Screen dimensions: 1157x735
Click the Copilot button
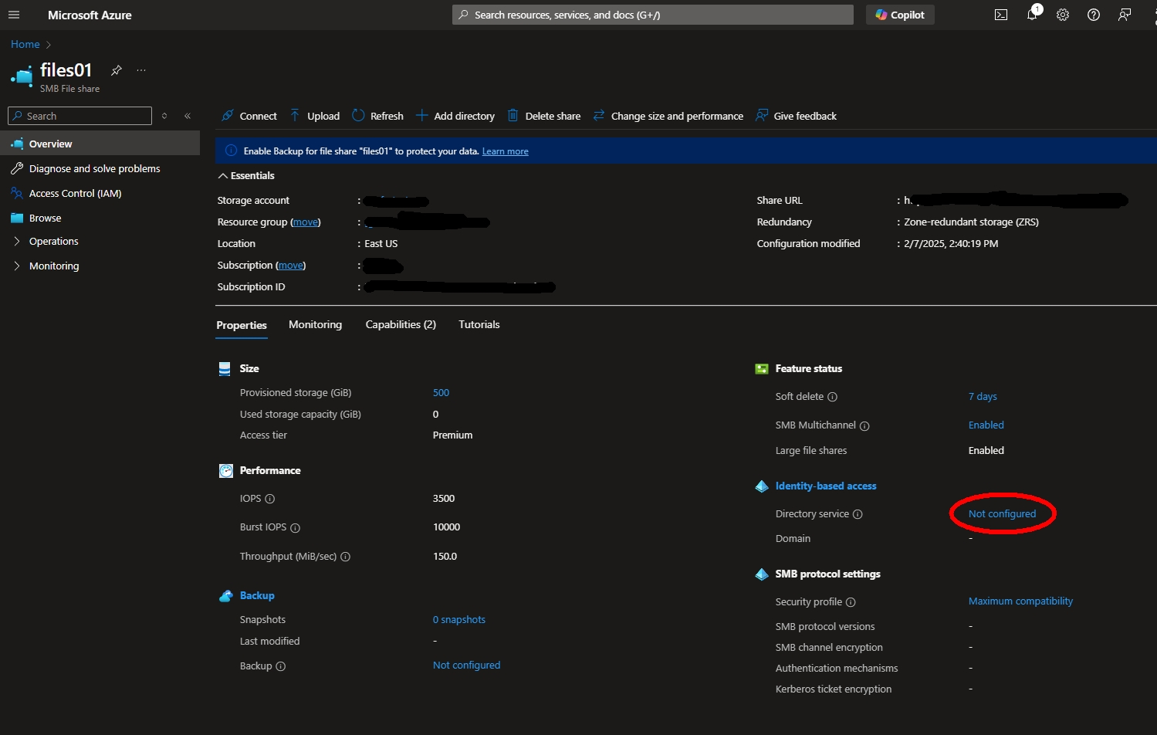click(x=900, y=15)
